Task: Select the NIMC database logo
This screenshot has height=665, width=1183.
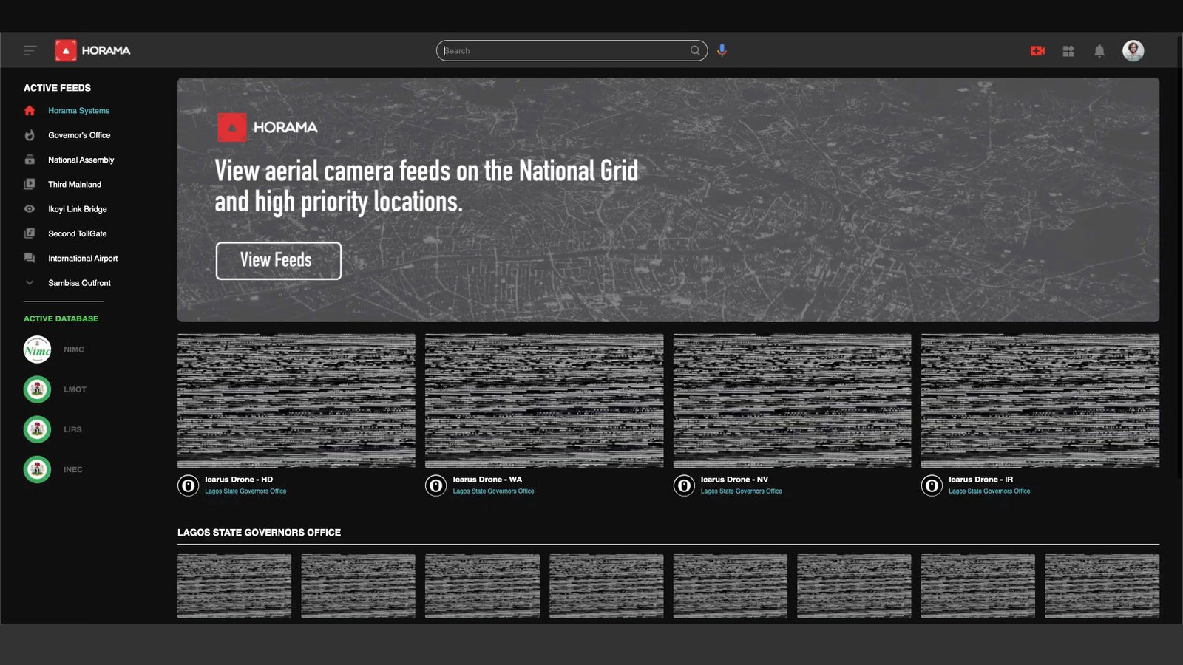Action: point(37,349)
